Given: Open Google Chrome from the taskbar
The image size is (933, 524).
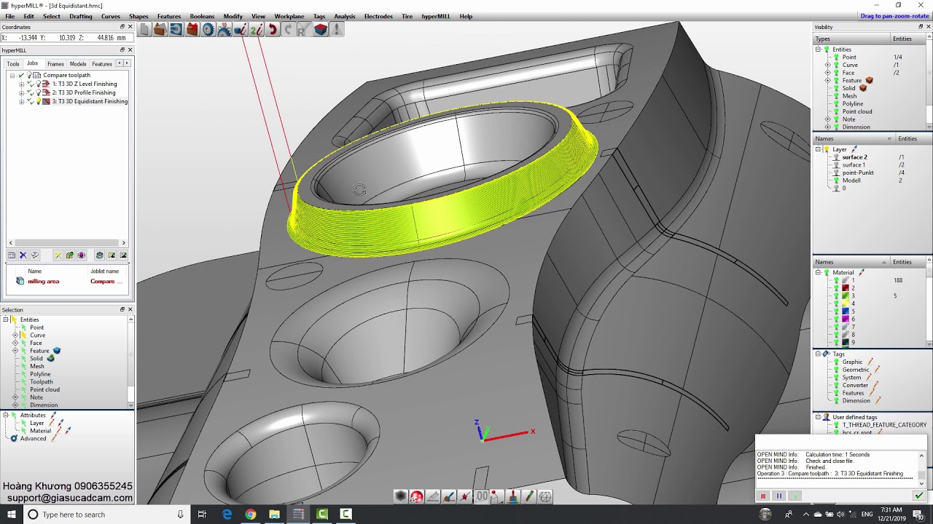Looking at the screenshot, I should click(251, 515).
